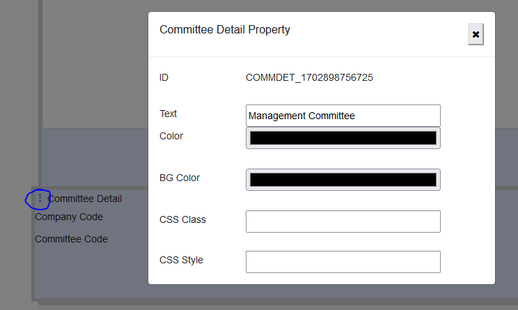Open the BG Color picker swatch
Image resolution: width=518 pixels, height=310 pixels.
[343, 180]
